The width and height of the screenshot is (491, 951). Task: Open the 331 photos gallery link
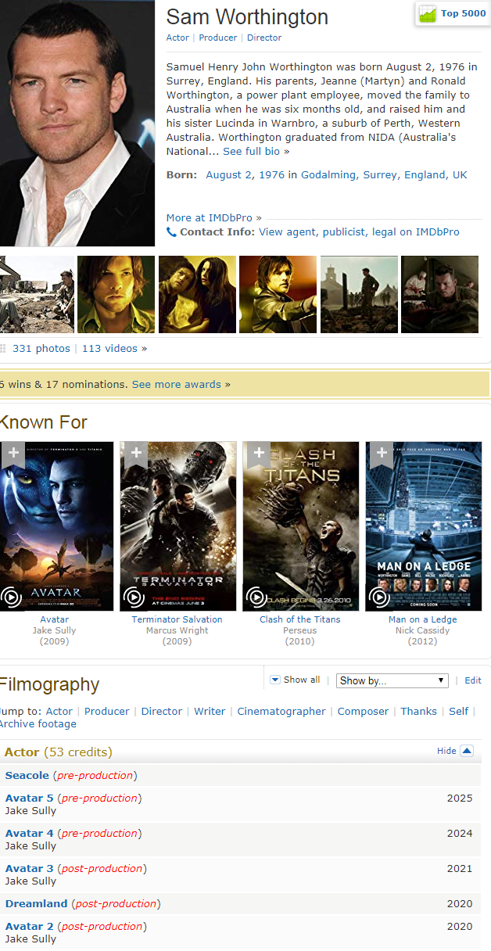tap(41, 349)
